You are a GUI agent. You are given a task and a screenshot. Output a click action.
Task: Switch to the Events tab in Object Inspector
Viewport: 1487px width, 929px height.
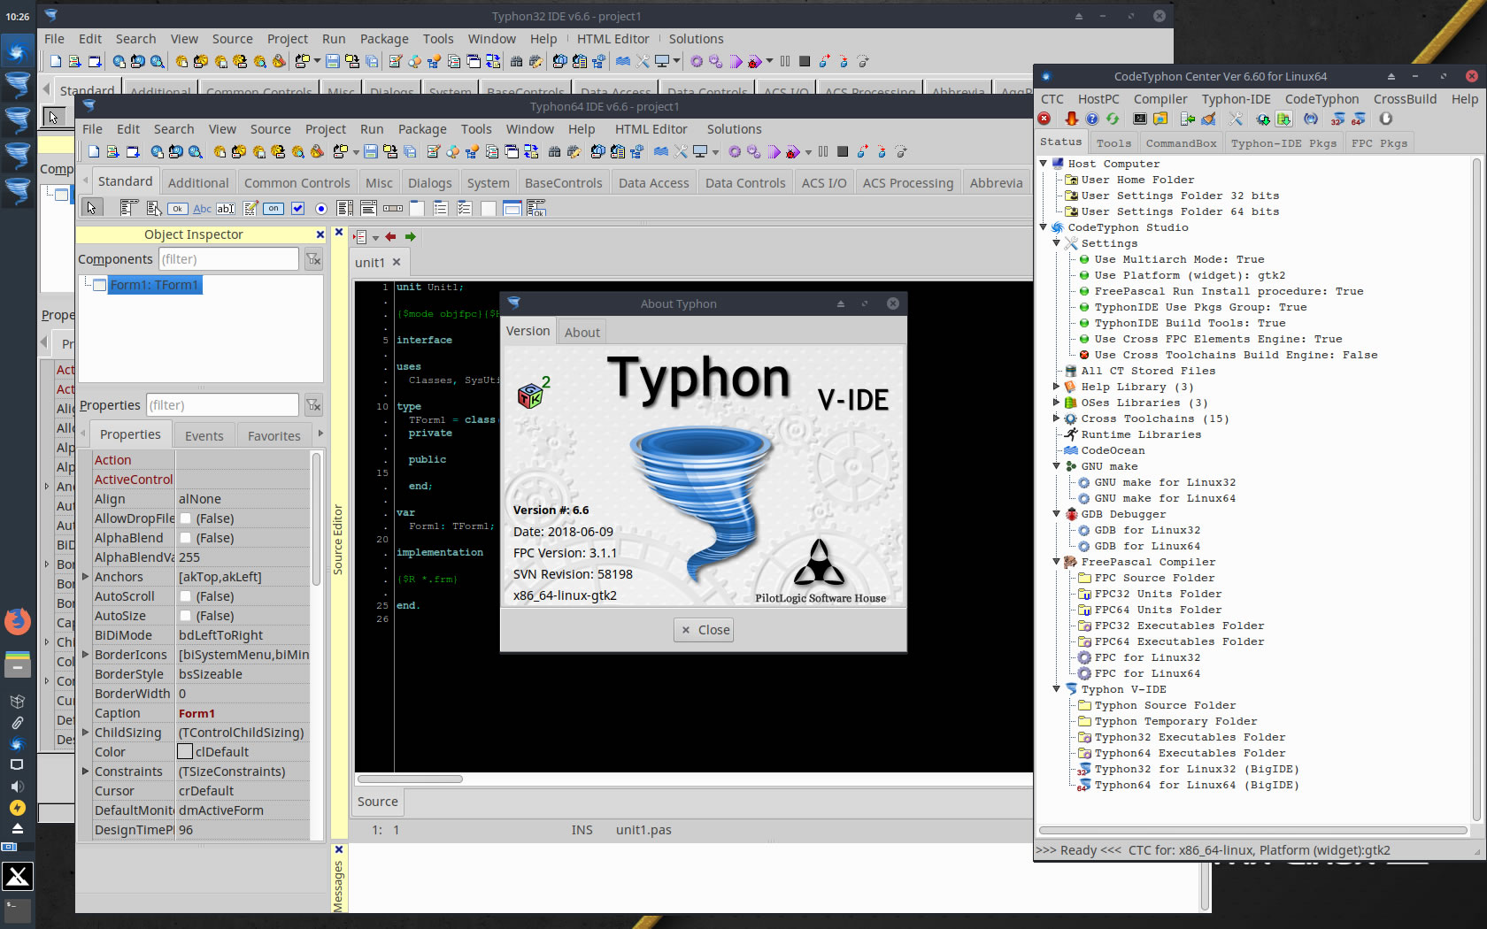point(204,436)
